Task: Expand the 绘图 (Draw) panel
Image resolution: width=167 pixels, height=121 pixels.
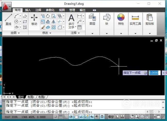Action: point(15,33)
